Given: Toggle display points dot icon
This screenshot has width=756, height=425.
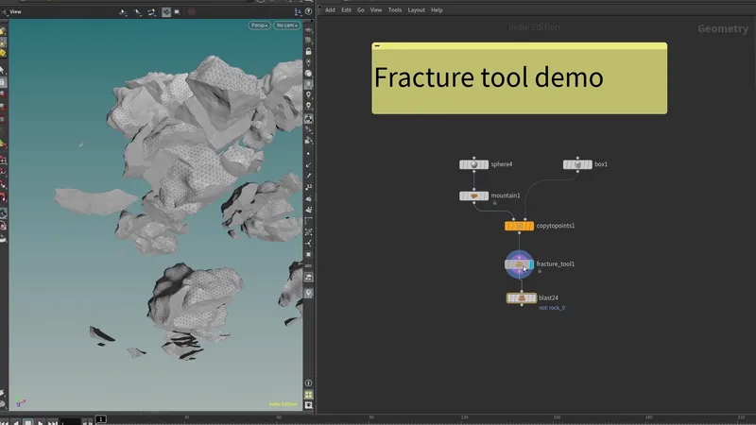Looking at the screenshot, I should pos(309,154).
